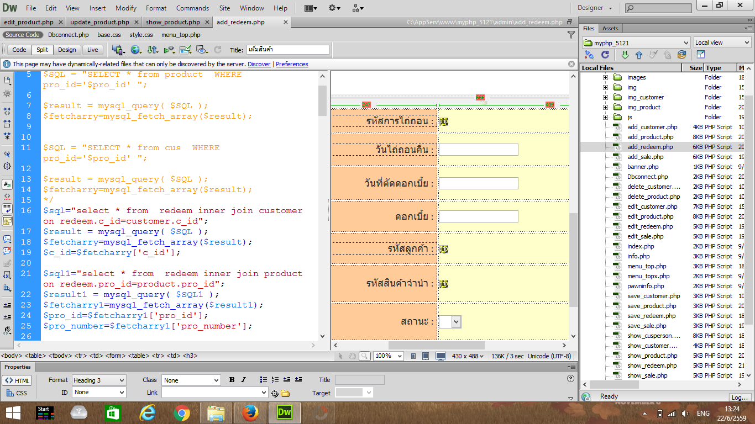Open the Format dropdown showing Heading 3
Image resolution: width=755 pixels, height=424 pixels.
[99, 380]
